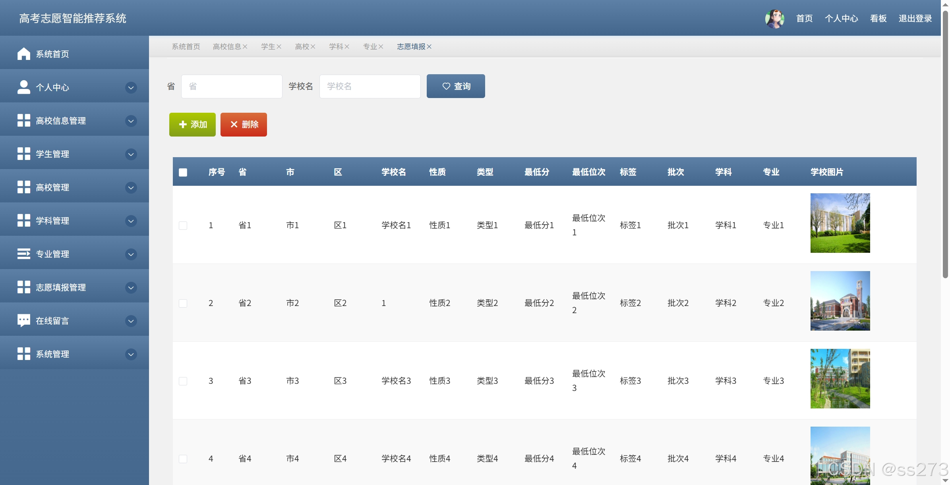The height and width of the screenshot is (485, 950).
Task: Check the checkbox for row 1
Action: tap(183, 225)
